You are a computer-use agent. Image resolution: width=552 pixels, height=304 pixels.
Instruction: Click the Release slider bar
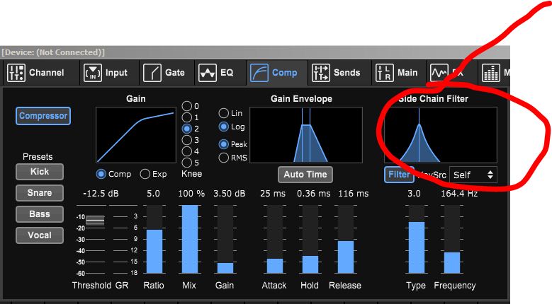[346, 239]
